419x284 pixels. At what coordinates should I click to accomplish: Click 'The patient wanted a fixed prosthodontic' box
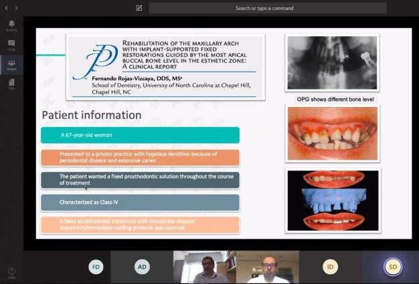point(140,180)
